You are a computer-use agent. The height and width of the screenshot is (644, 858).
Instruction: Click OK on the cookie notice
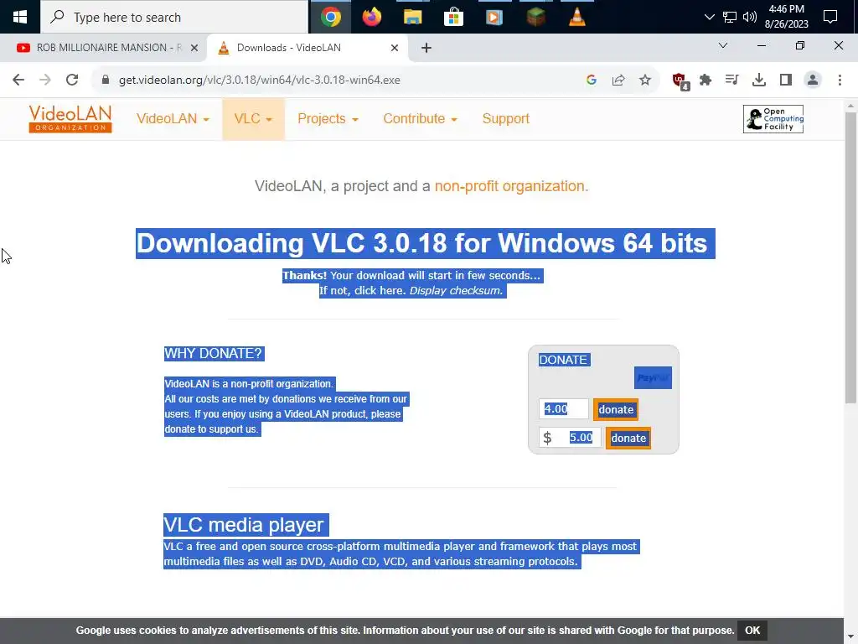752,631
